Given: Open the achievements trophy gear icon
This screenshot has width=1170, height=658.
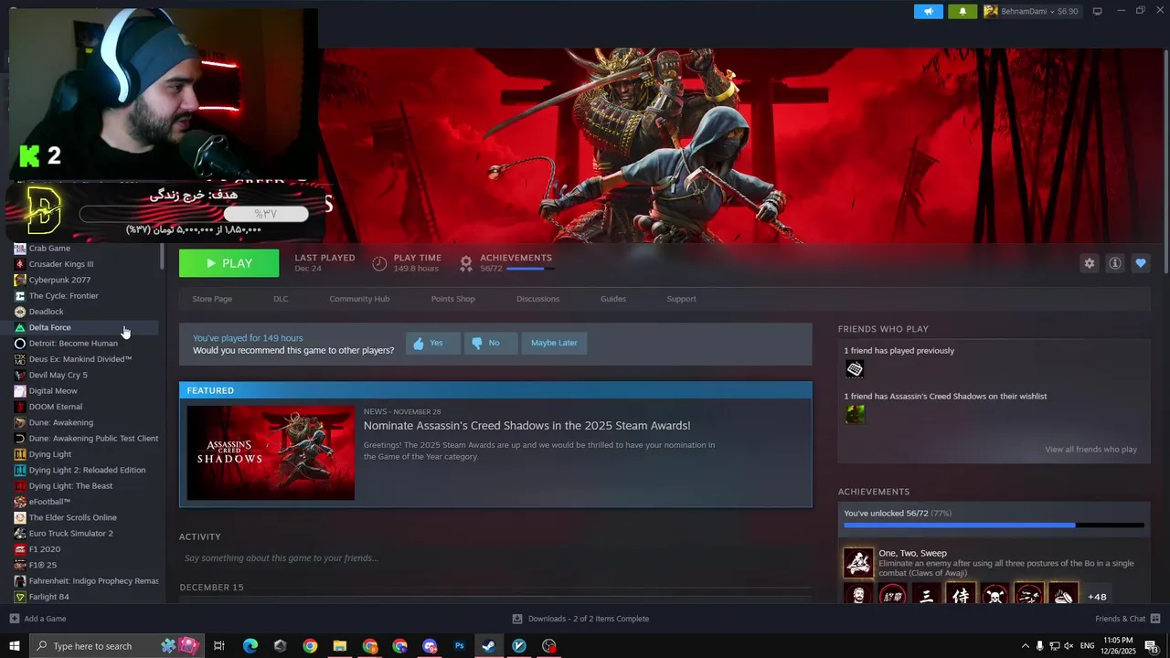Looking at the screenshot, I should (466, 263).
